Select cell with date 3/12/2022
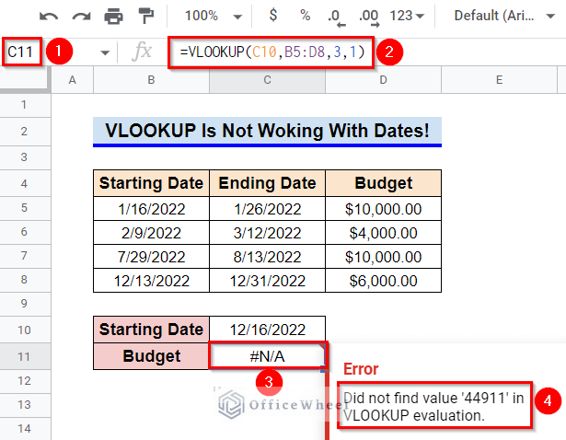This screenshot has height=440, width=566. pyautogui.click(x=267, y=233)
